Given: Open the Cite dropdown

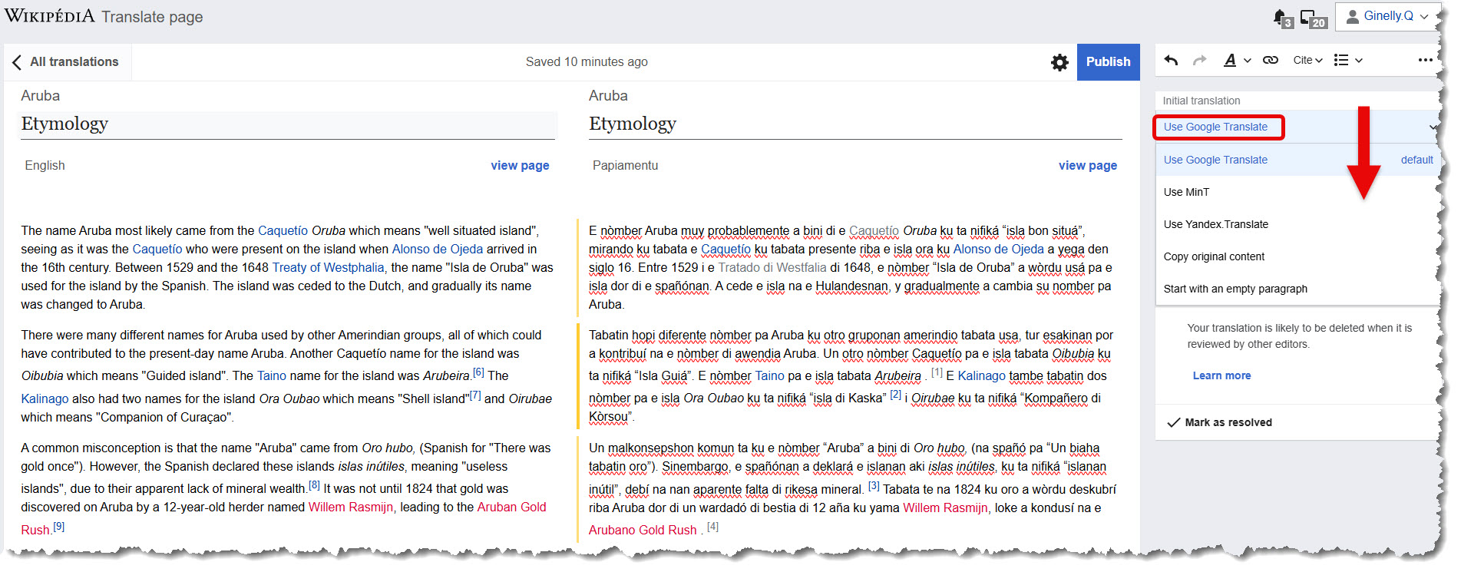Looking at the screenshot, I should 1307,60.
